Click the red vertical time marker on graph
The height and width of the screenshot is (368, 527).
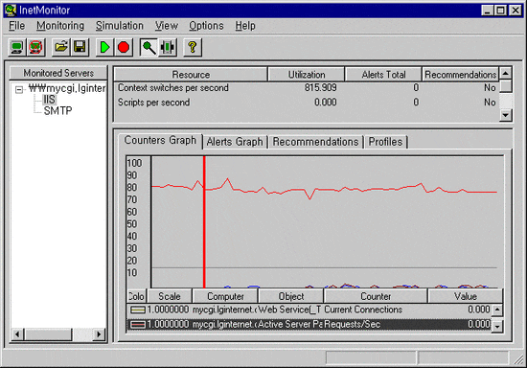204,221
